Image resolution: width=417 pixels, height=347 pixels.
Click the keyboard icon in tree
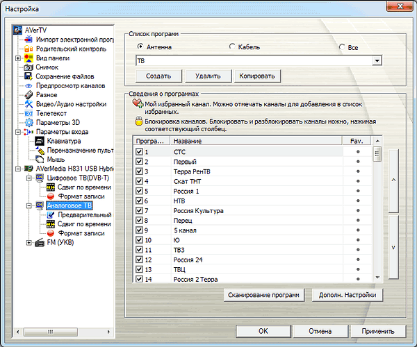coord(40,141)
